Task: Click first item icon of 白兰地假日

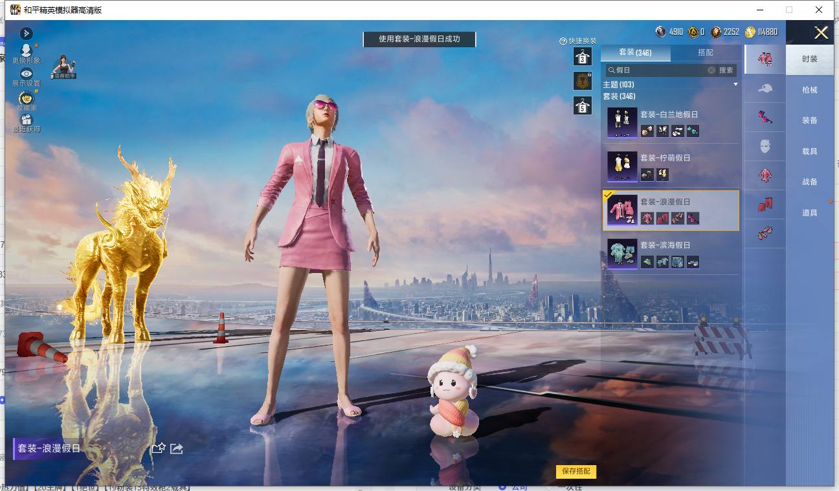Action: coord(647,131)
